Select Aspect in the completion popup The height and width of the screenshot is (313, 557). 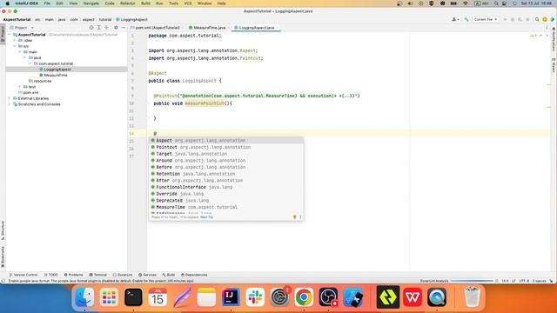point(226,141)
